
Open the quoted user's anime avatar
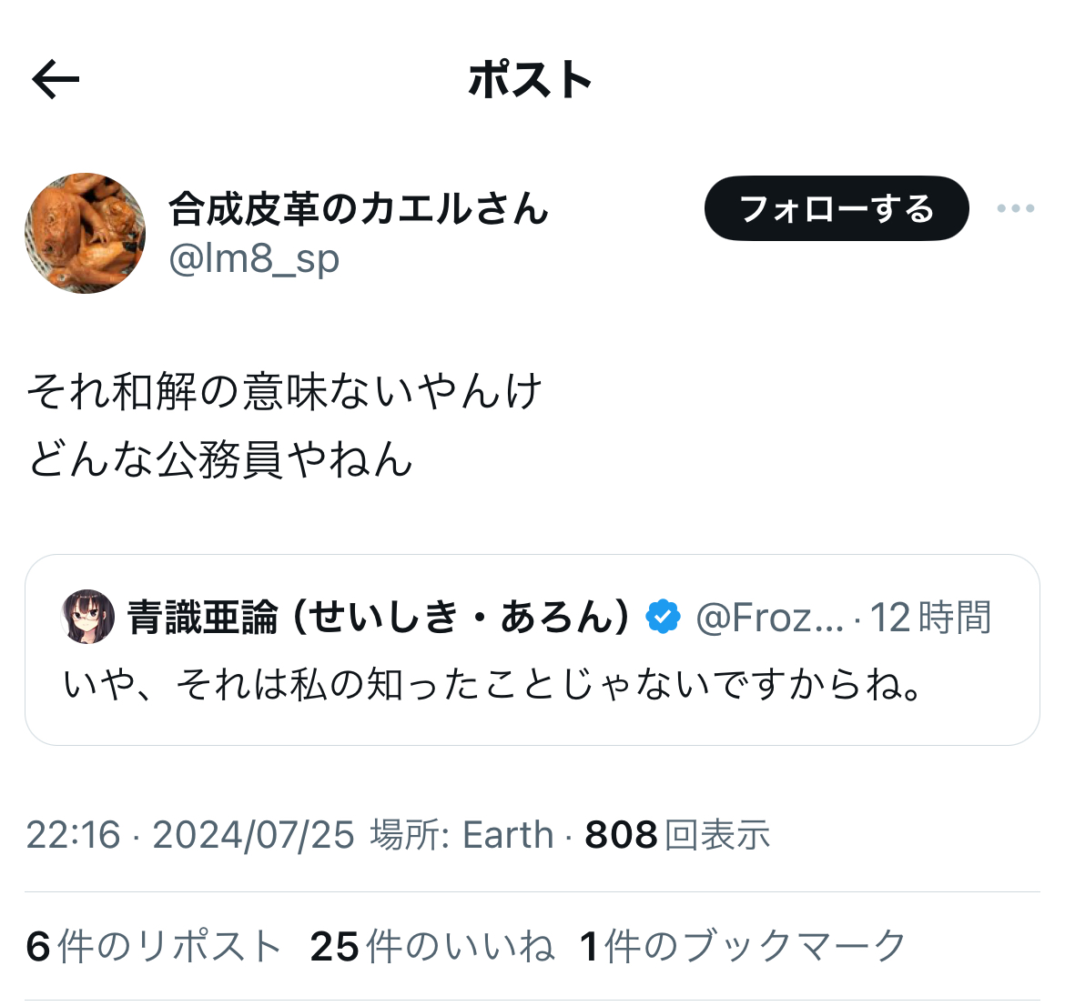coord(87,617)
